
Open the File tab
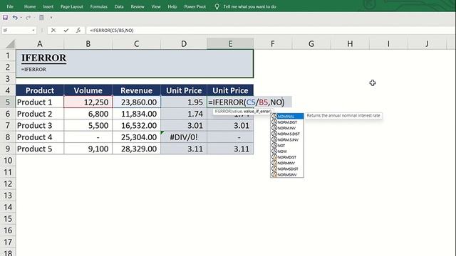click(x=10, y=6)
